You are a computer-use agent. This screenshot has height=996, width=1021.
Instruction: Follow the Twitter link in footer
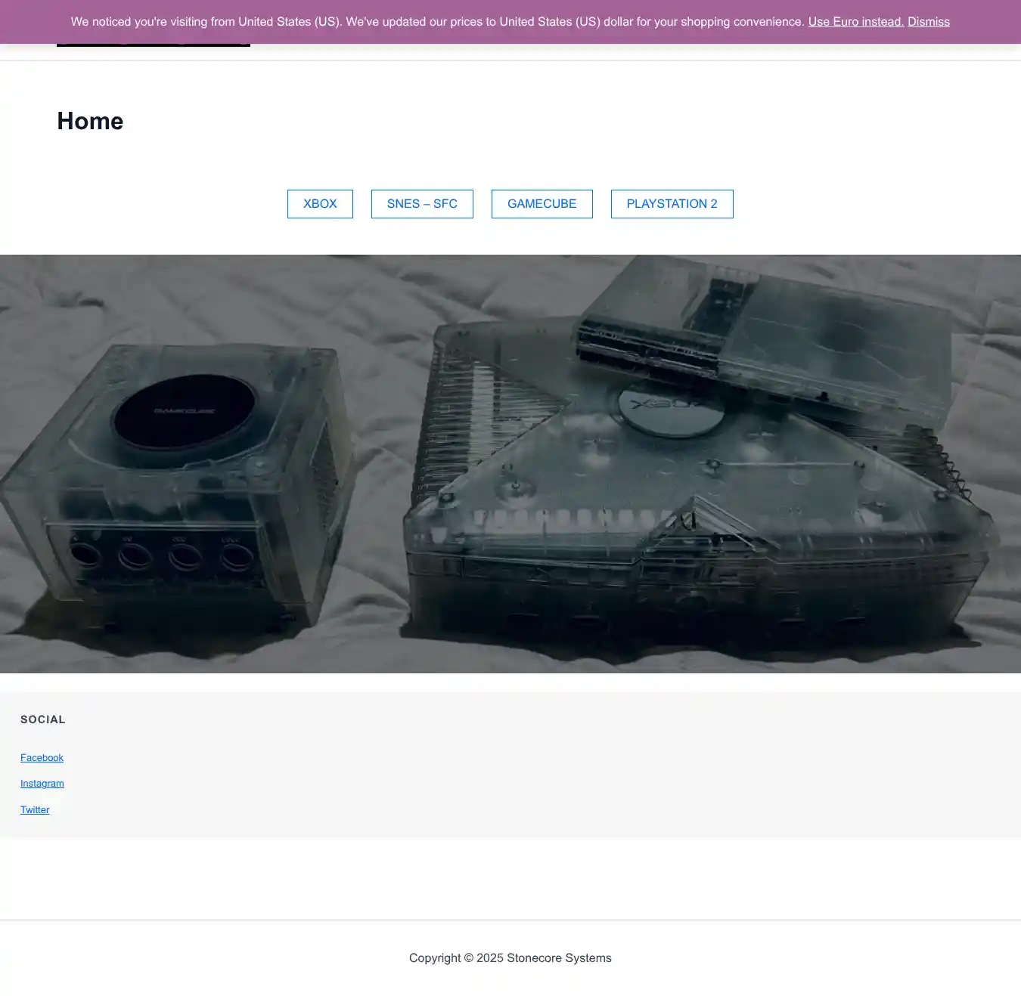[x=35, y=810]
